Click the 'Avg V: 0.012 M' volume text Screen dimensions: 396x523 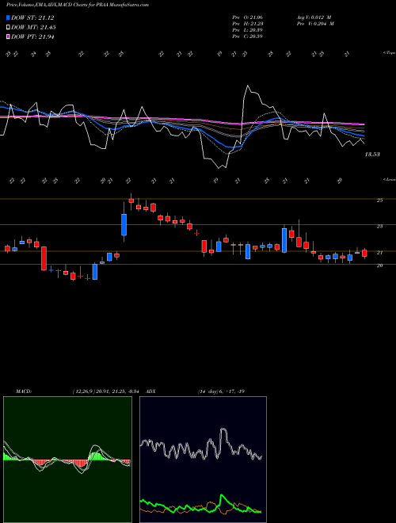314,17
